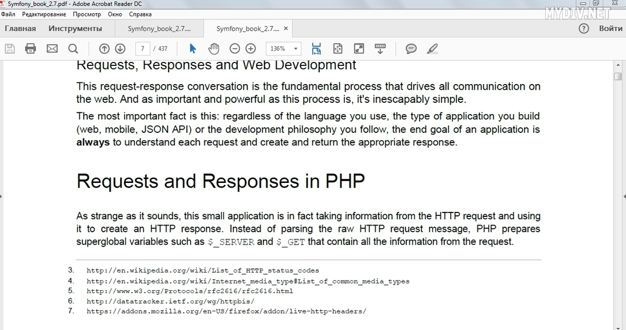This screenshot has height=330, width=626.
Task: Click the page number input field
Action: pyautogui.click(x=142, y=49)
